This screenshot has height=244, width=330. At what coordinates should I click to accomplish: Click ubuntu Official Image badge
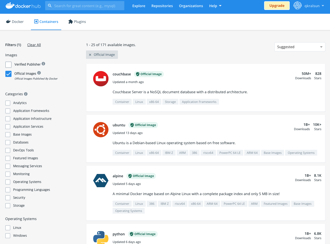pyautogui.click(x=143, y=125)
